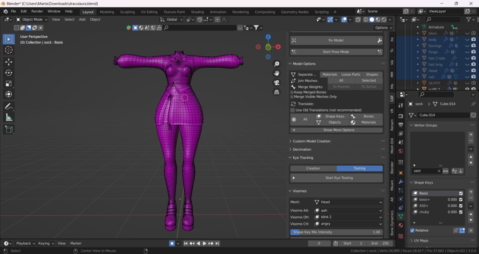The image size is (479, 254).
Task: Open the Material properties tab icon
Action: pyautogui.click(x=401, y=226)
